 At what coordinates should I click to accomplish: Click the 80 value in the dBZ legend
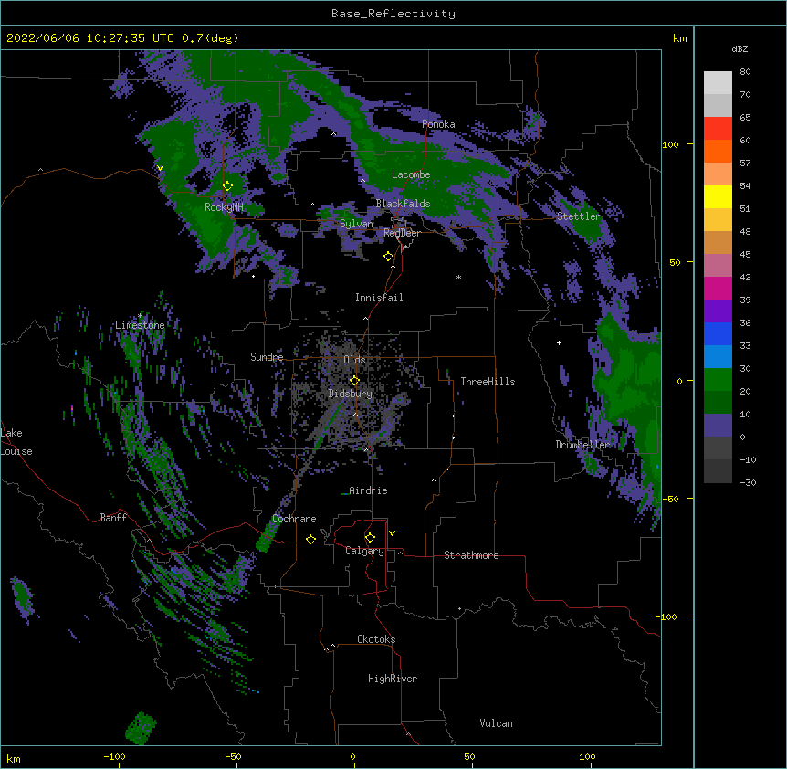click(745, 72)
